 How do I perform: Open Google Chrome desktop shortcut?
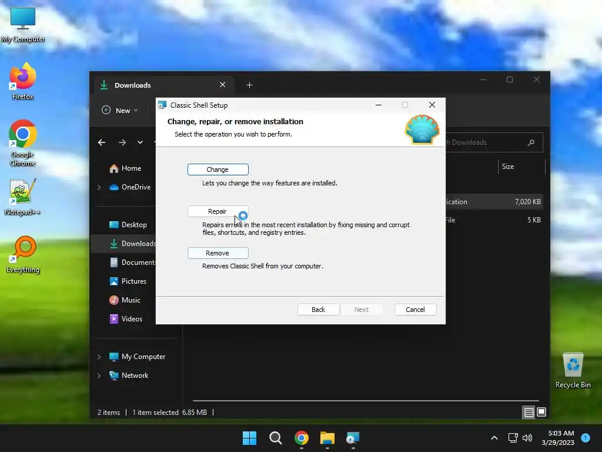click(x=23, y=143)
